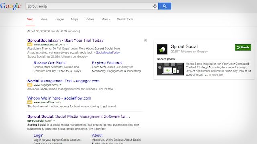Open Sprout Social: Social Media Management Software result

tap(79, 116)
